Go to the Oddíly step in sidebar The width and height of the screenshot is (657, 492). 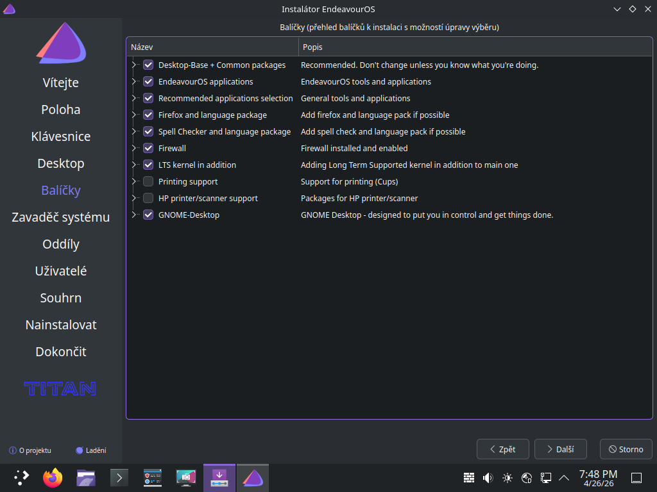61,244
